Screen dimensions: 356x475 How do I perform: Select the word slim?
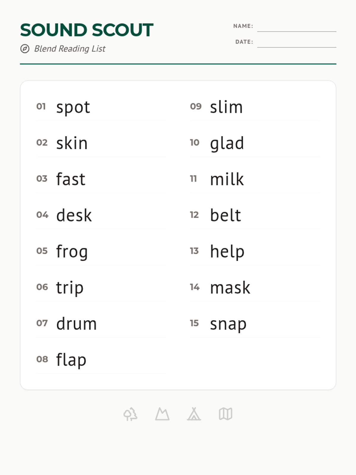226,107
